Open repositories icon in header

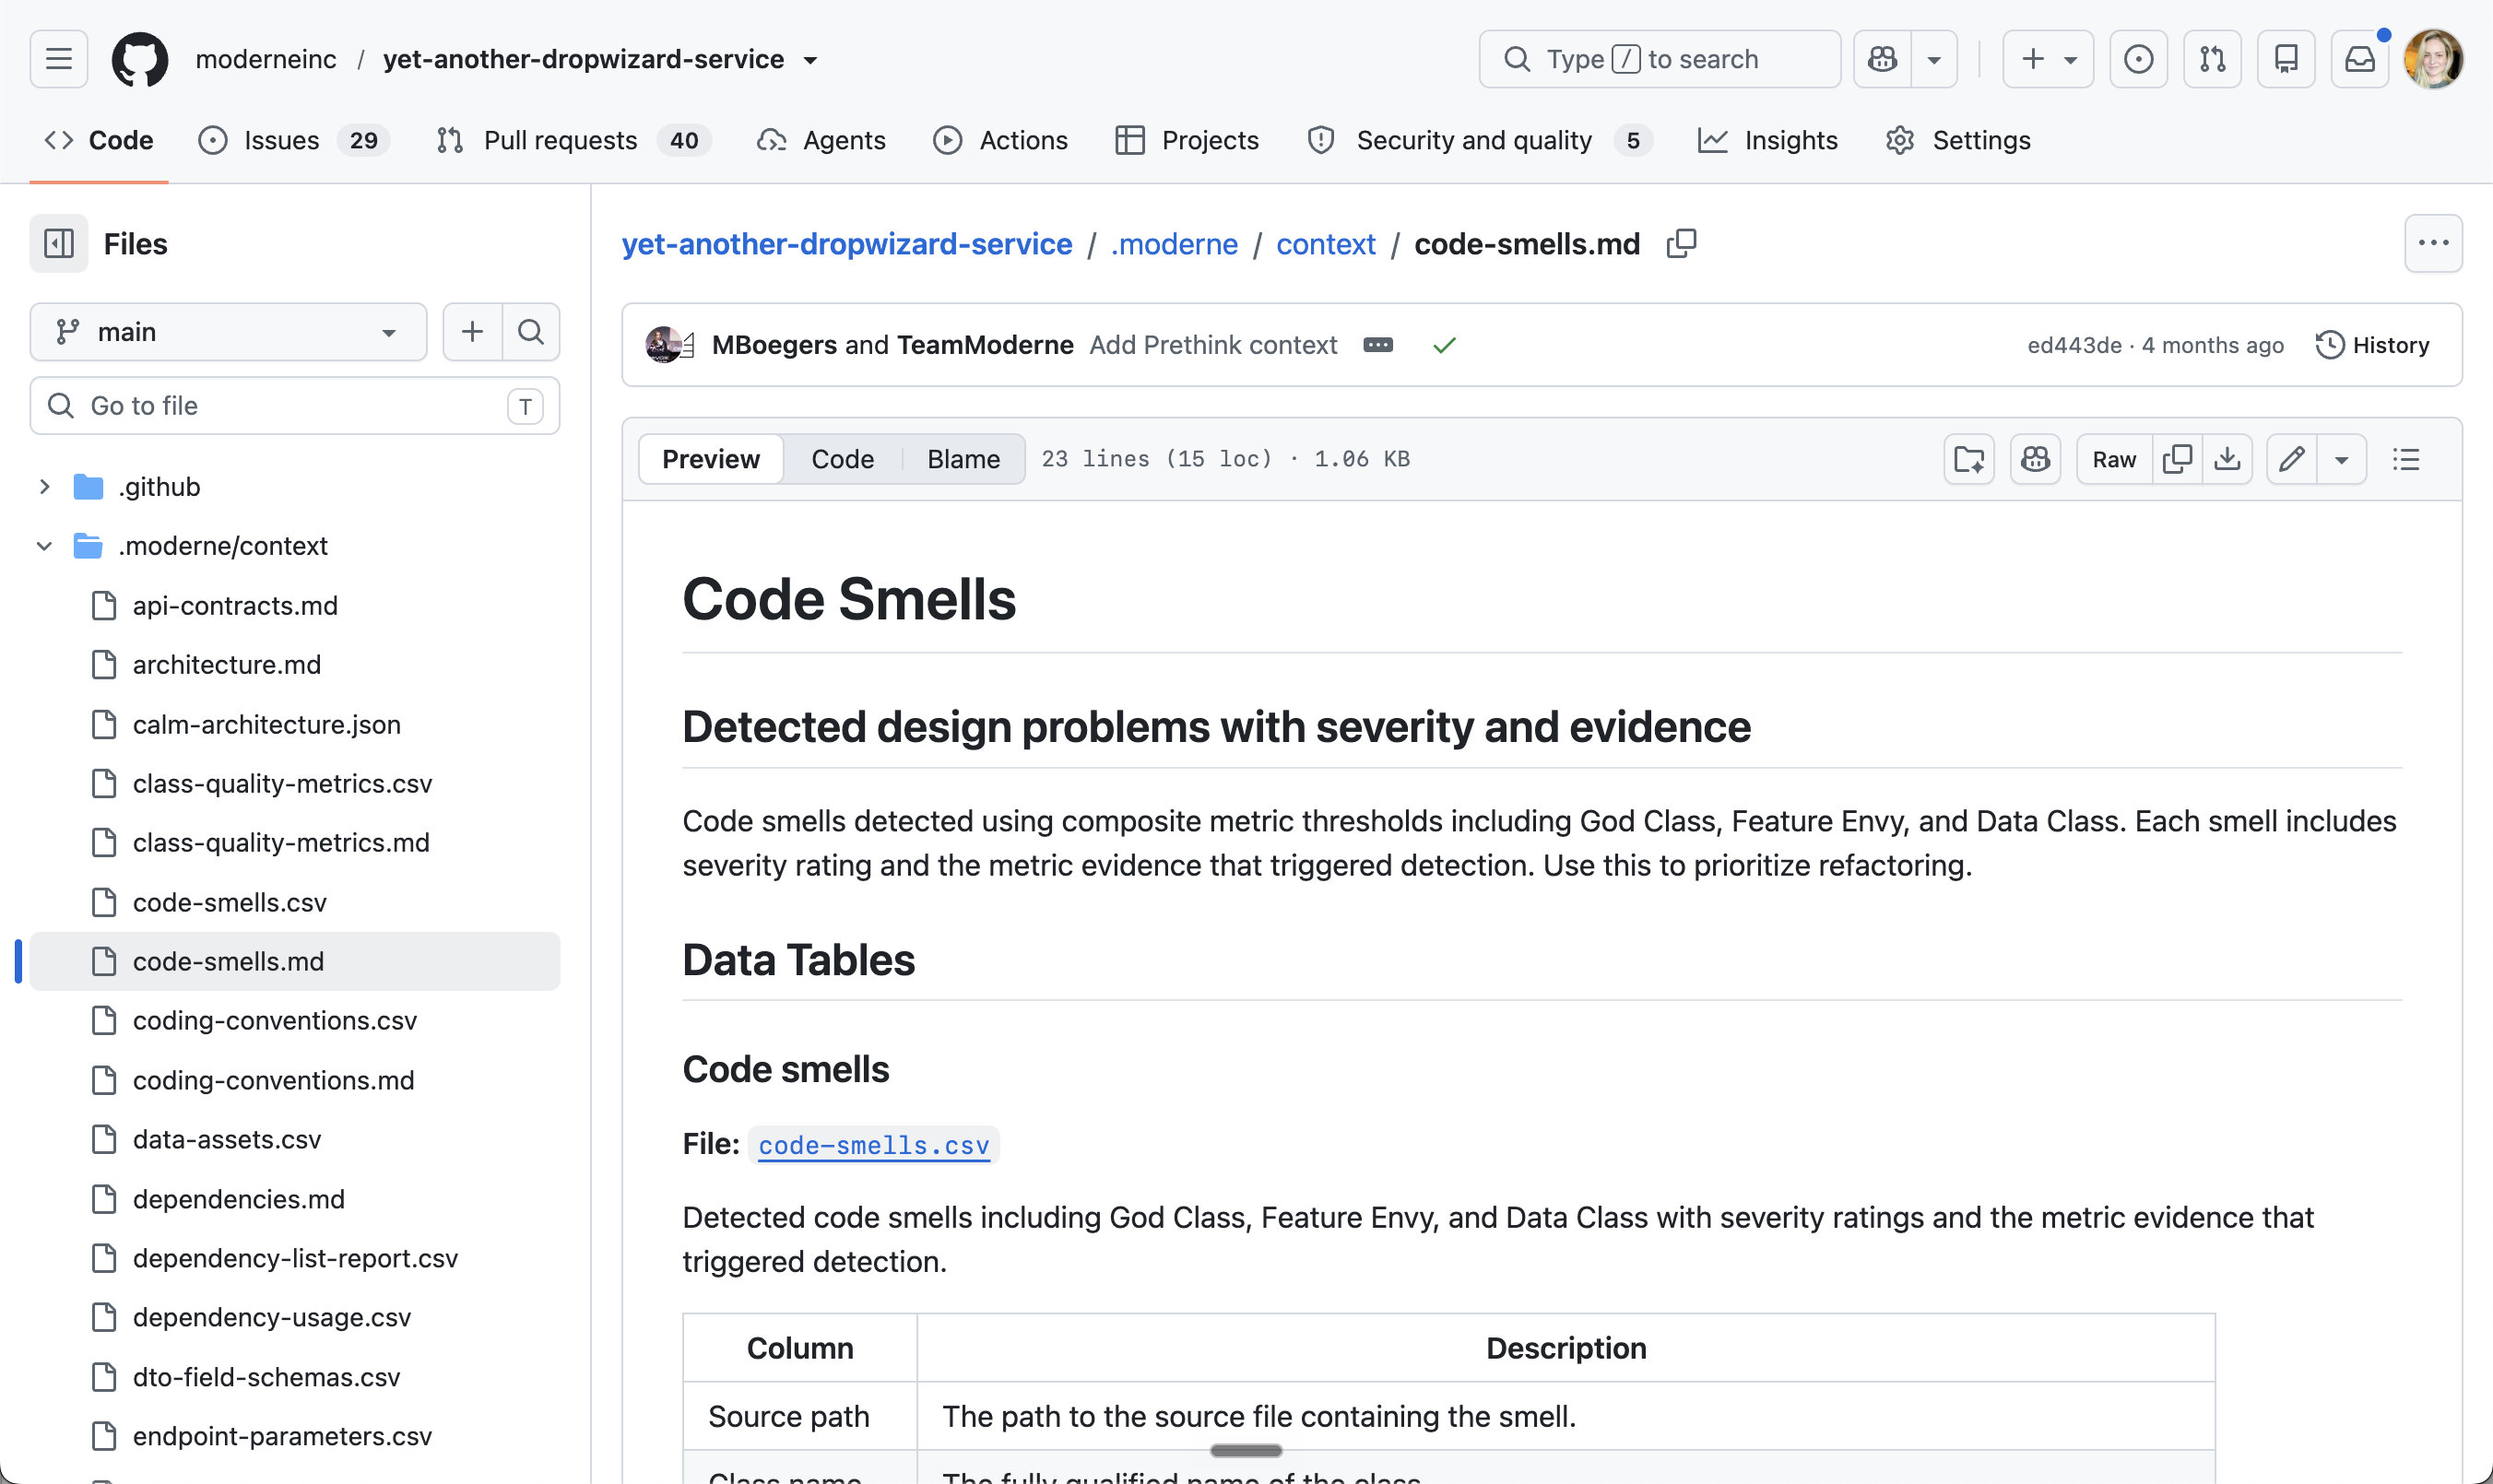2286,59
